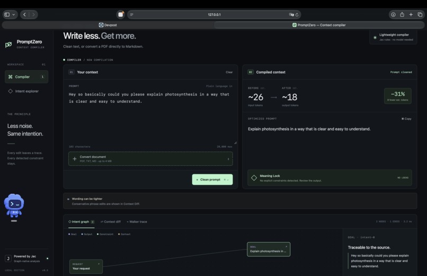
Task: Click the plus icon in Convert document
Action: pyautogui.click(x=75, y=159)
